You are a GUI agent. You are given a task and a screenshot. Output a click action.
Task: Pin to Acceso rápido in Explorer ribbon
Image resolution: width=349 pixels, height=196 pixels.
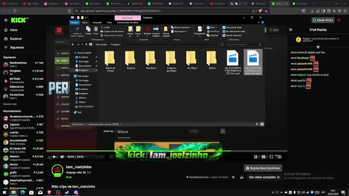coord(77,32)
